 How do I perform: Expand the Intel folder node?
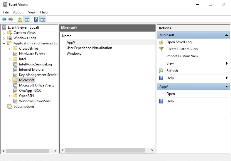tap(10, 59)
